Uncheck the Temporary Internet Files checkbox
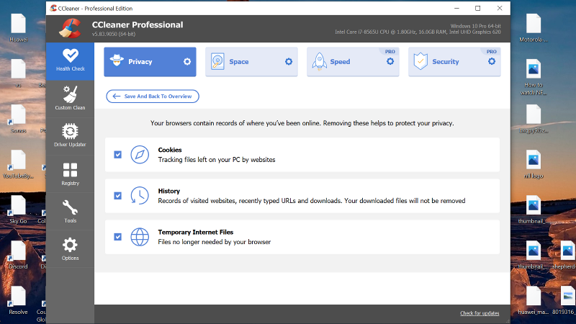The height and width of the screenshot is (324, 576). pyautogui.click(x=117, y=237)
